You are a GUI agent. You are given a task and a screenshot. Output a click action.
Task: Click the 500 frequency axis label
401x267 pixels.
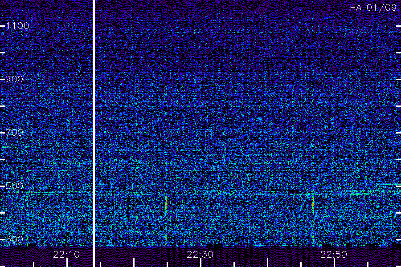(x=14, y=186)
